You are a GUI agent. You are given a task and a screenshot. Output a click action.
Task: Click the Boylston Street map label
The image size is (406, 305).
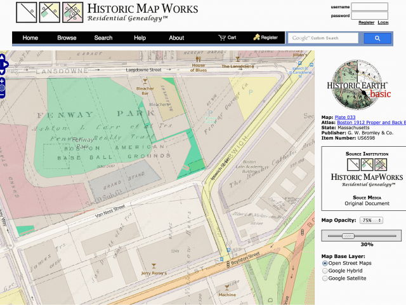246,259
